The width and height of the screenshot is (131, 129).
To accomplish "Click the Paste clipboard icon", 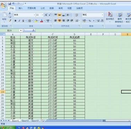I will coord(5,15).
